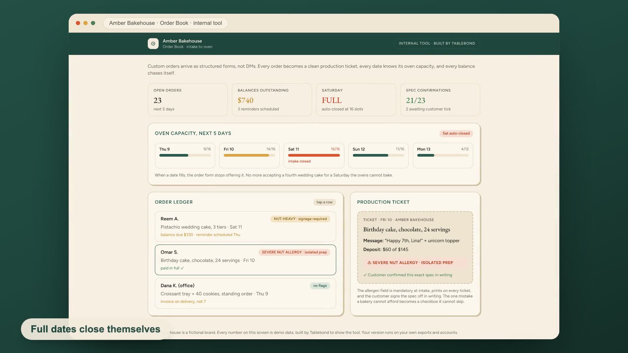Click the Sat 11 red progress bar
This screenshot has width=628, height=353.
[x=314, y=155]
